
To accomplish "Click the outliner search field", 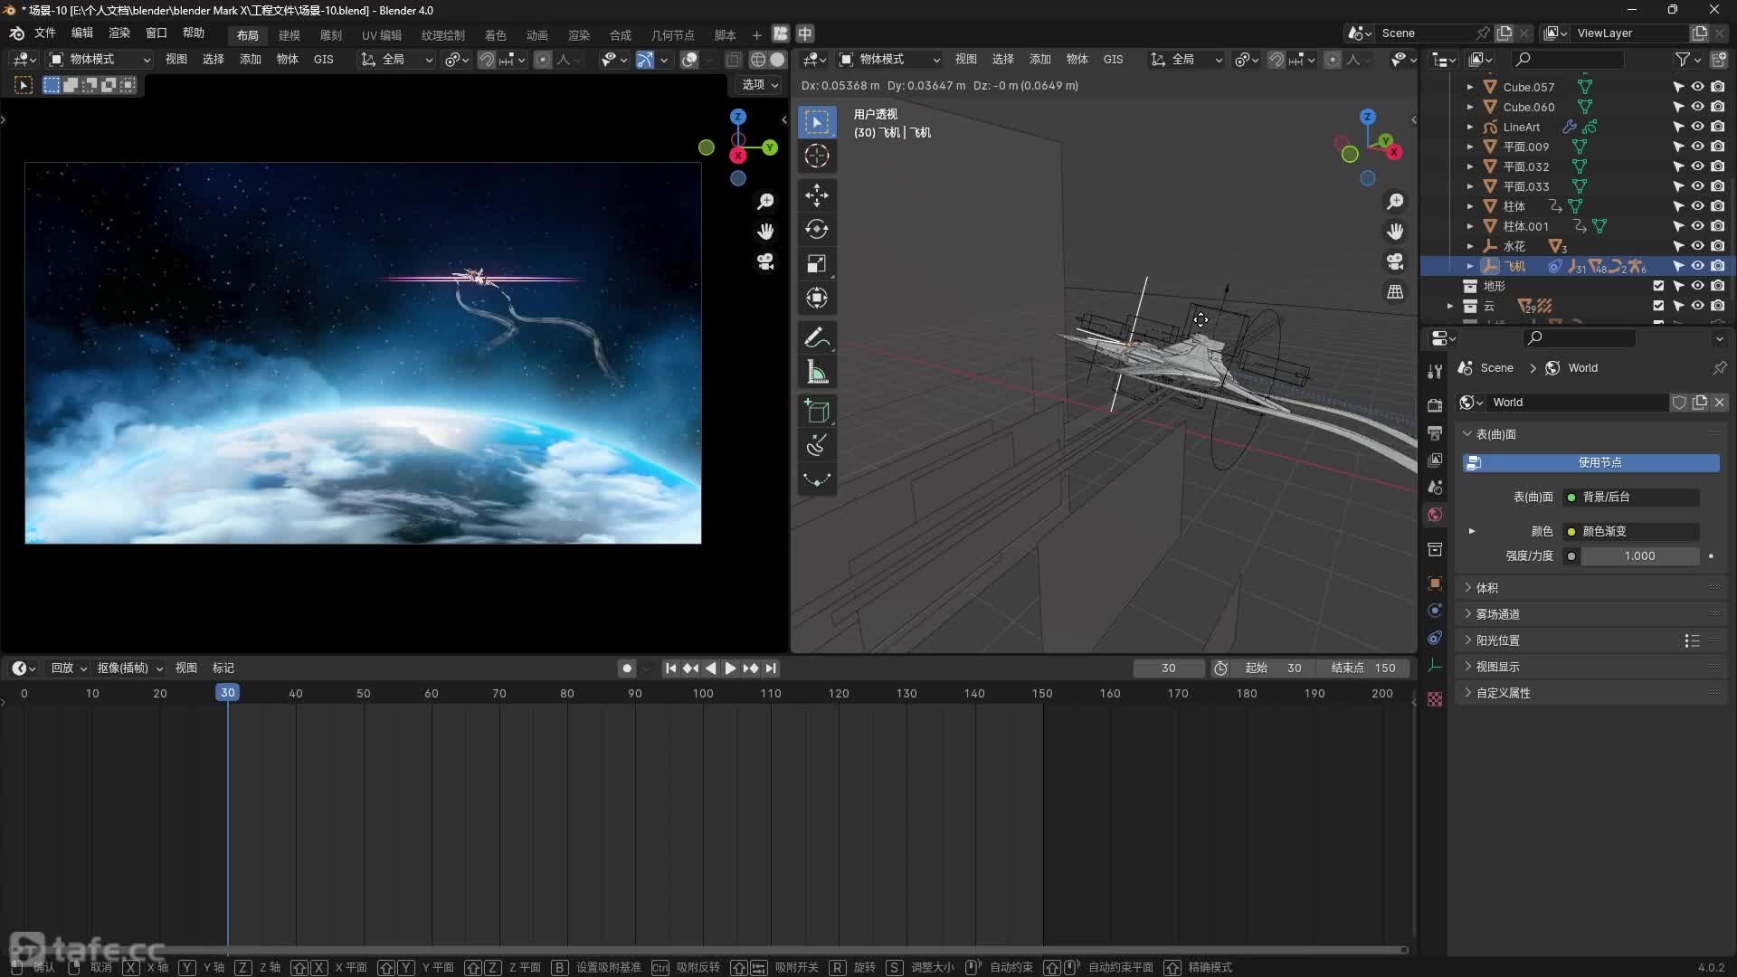I will coord(1568,60).
